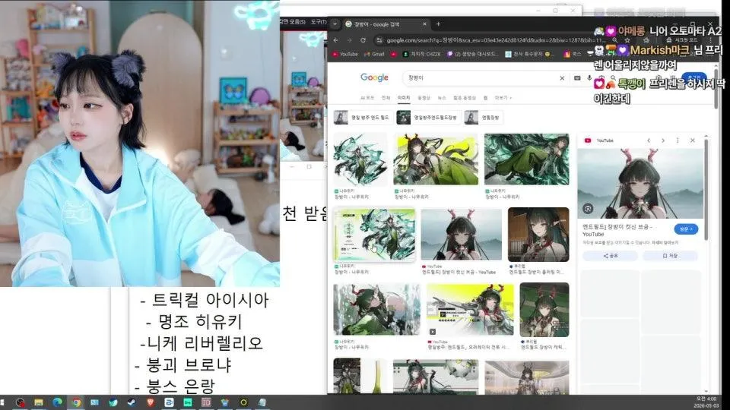730x410 pixels.
Task: Open Steam from the taskbar
Action: tap(132, 402)
